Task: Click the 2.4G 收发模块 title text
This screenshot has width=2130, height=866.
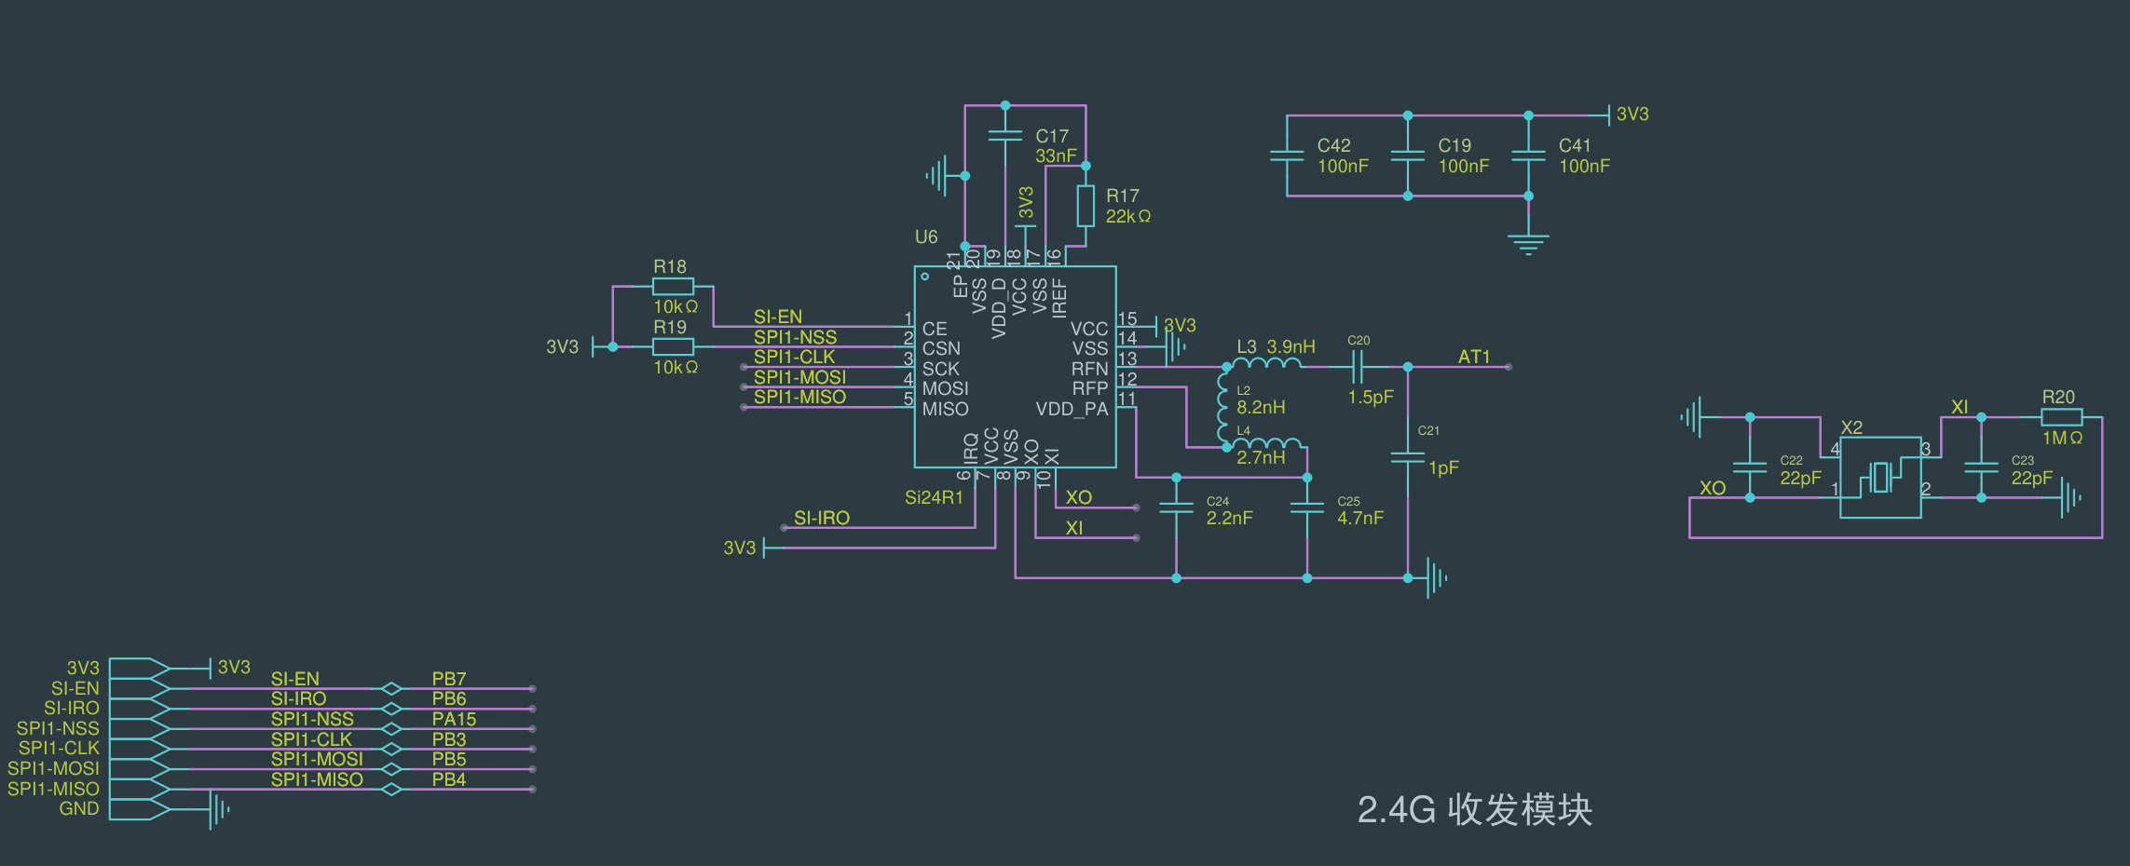Action: [x=1475, y=810]
